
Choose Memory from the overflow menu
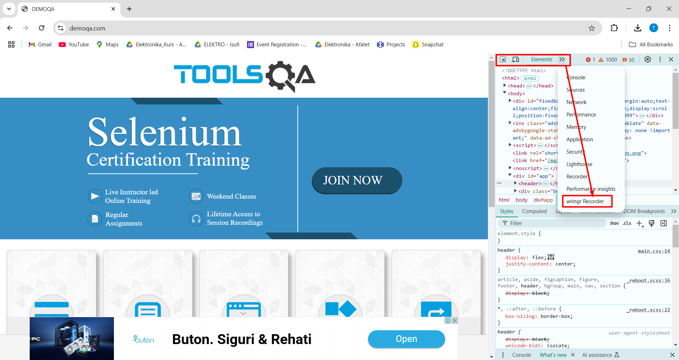click(x=576, y=127)
